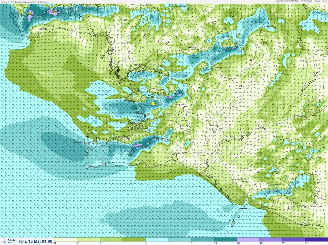Screen dimensions: 328x245
Task: Click the yellow 25 gust marker near Akrafjall
Action: click(153, 104)
